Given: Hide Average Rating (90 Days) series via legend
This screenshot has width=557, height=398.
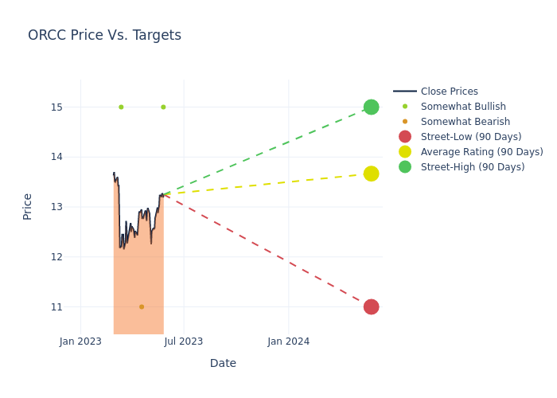Looking at the screenshot, I should click(481, 152).
